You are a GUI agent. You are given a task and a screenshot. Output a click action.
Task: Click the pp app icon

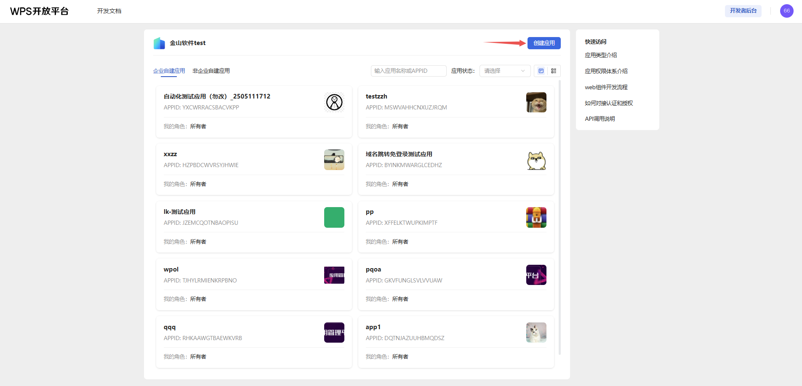(536, 218)
